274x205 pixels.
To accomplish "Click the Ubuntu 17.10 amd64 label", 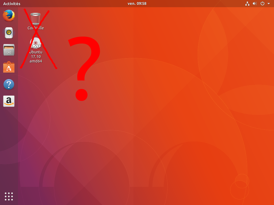I will 36,57.
